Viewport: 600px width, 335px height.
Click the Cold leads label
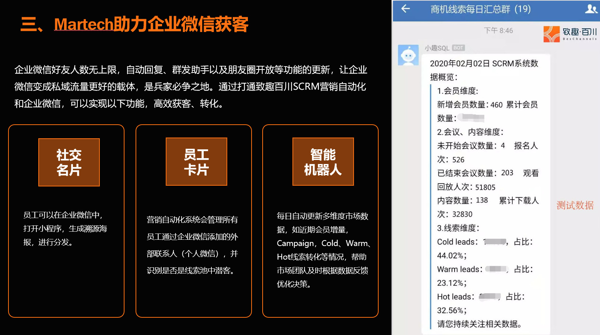(457, 242)
